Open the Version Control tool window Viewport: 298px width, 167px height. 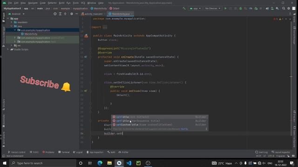click(x=17, y=152)
